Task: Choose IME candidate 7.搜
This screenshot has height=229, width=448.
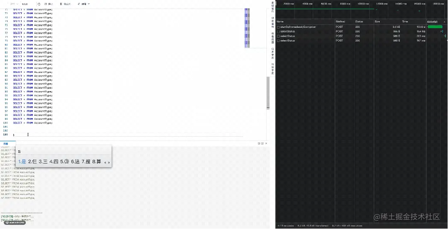Action: pos(86,162)
